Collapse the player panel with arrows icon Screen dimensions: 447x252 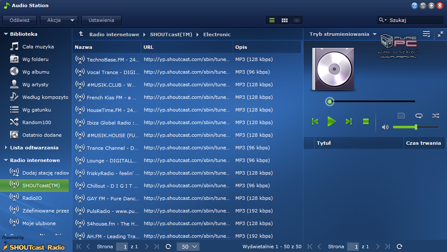click(x=440, y=34)
